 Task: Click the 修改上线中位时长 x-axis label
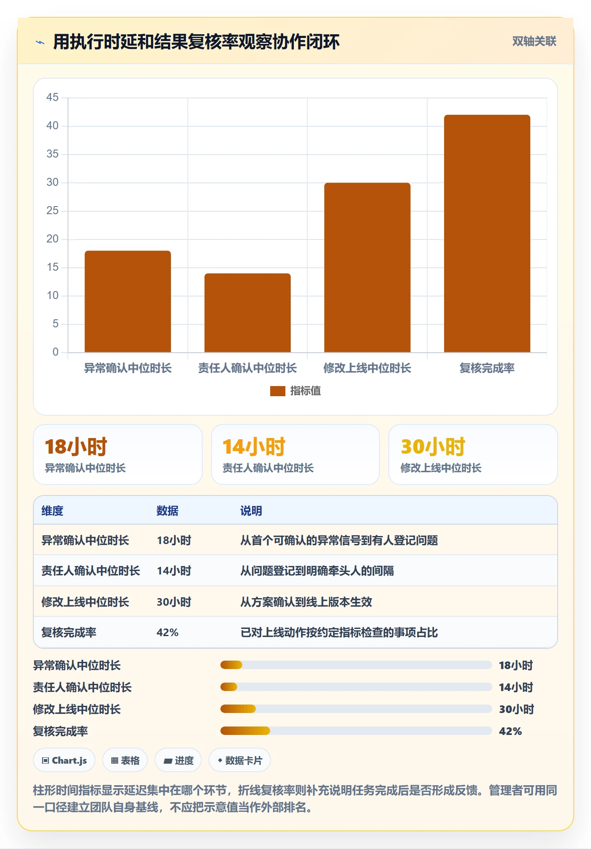coord(367,368)
